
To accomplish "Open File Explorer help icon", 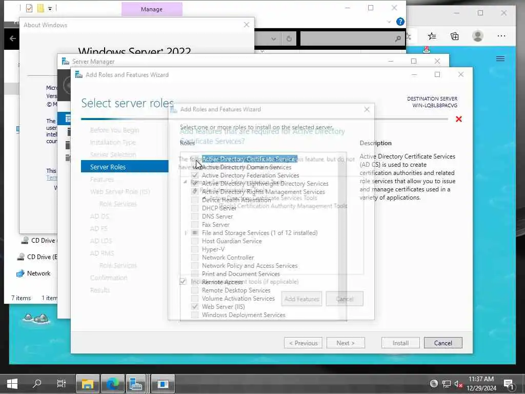I will (400, 22).
